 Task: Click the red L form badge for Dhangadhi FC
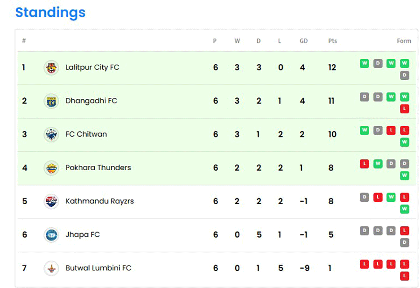click(x=405, y=109)
